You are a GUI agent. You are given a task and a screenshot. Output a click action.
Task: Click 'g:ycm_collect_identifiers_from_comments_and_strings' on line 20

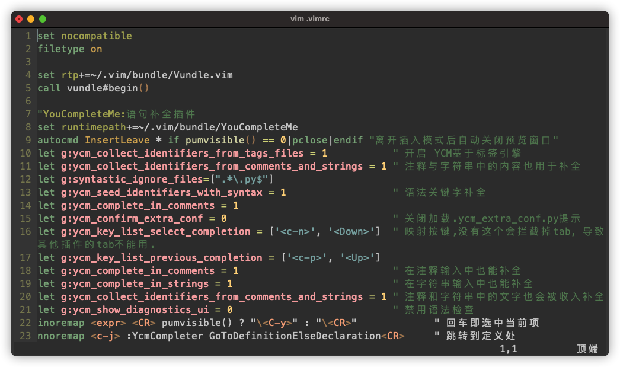pyautogui.click(x=212, y=296)
